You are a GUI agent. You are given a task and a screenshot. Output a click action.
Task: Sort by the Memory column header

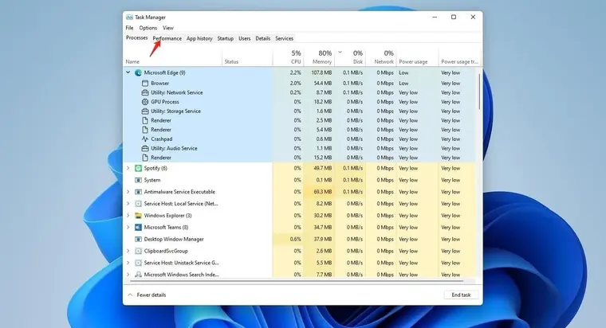[318, 57]
